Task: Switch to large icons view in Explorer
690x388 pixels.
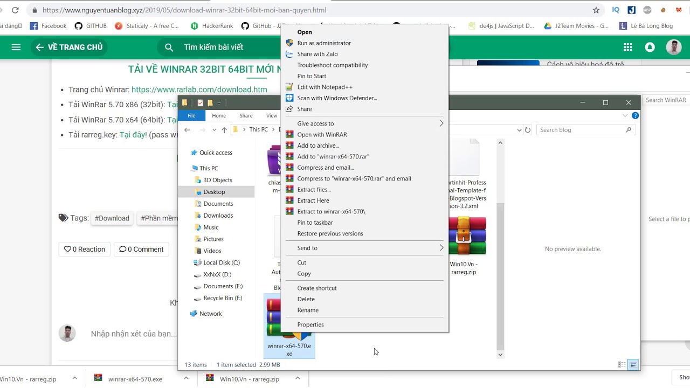Action: click(633, 365)
